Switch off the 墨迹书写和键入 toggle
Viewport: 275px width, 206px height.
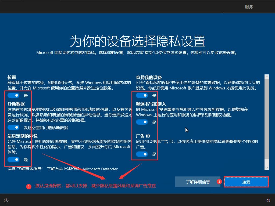click(142, 122)
